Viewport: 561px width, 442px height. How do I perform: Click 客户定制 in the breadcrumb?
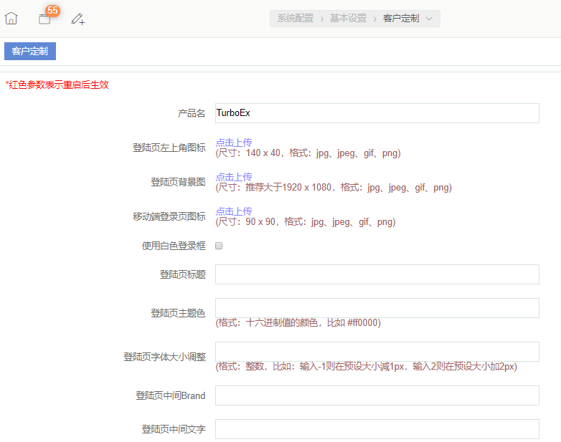[x=400, y=19]
